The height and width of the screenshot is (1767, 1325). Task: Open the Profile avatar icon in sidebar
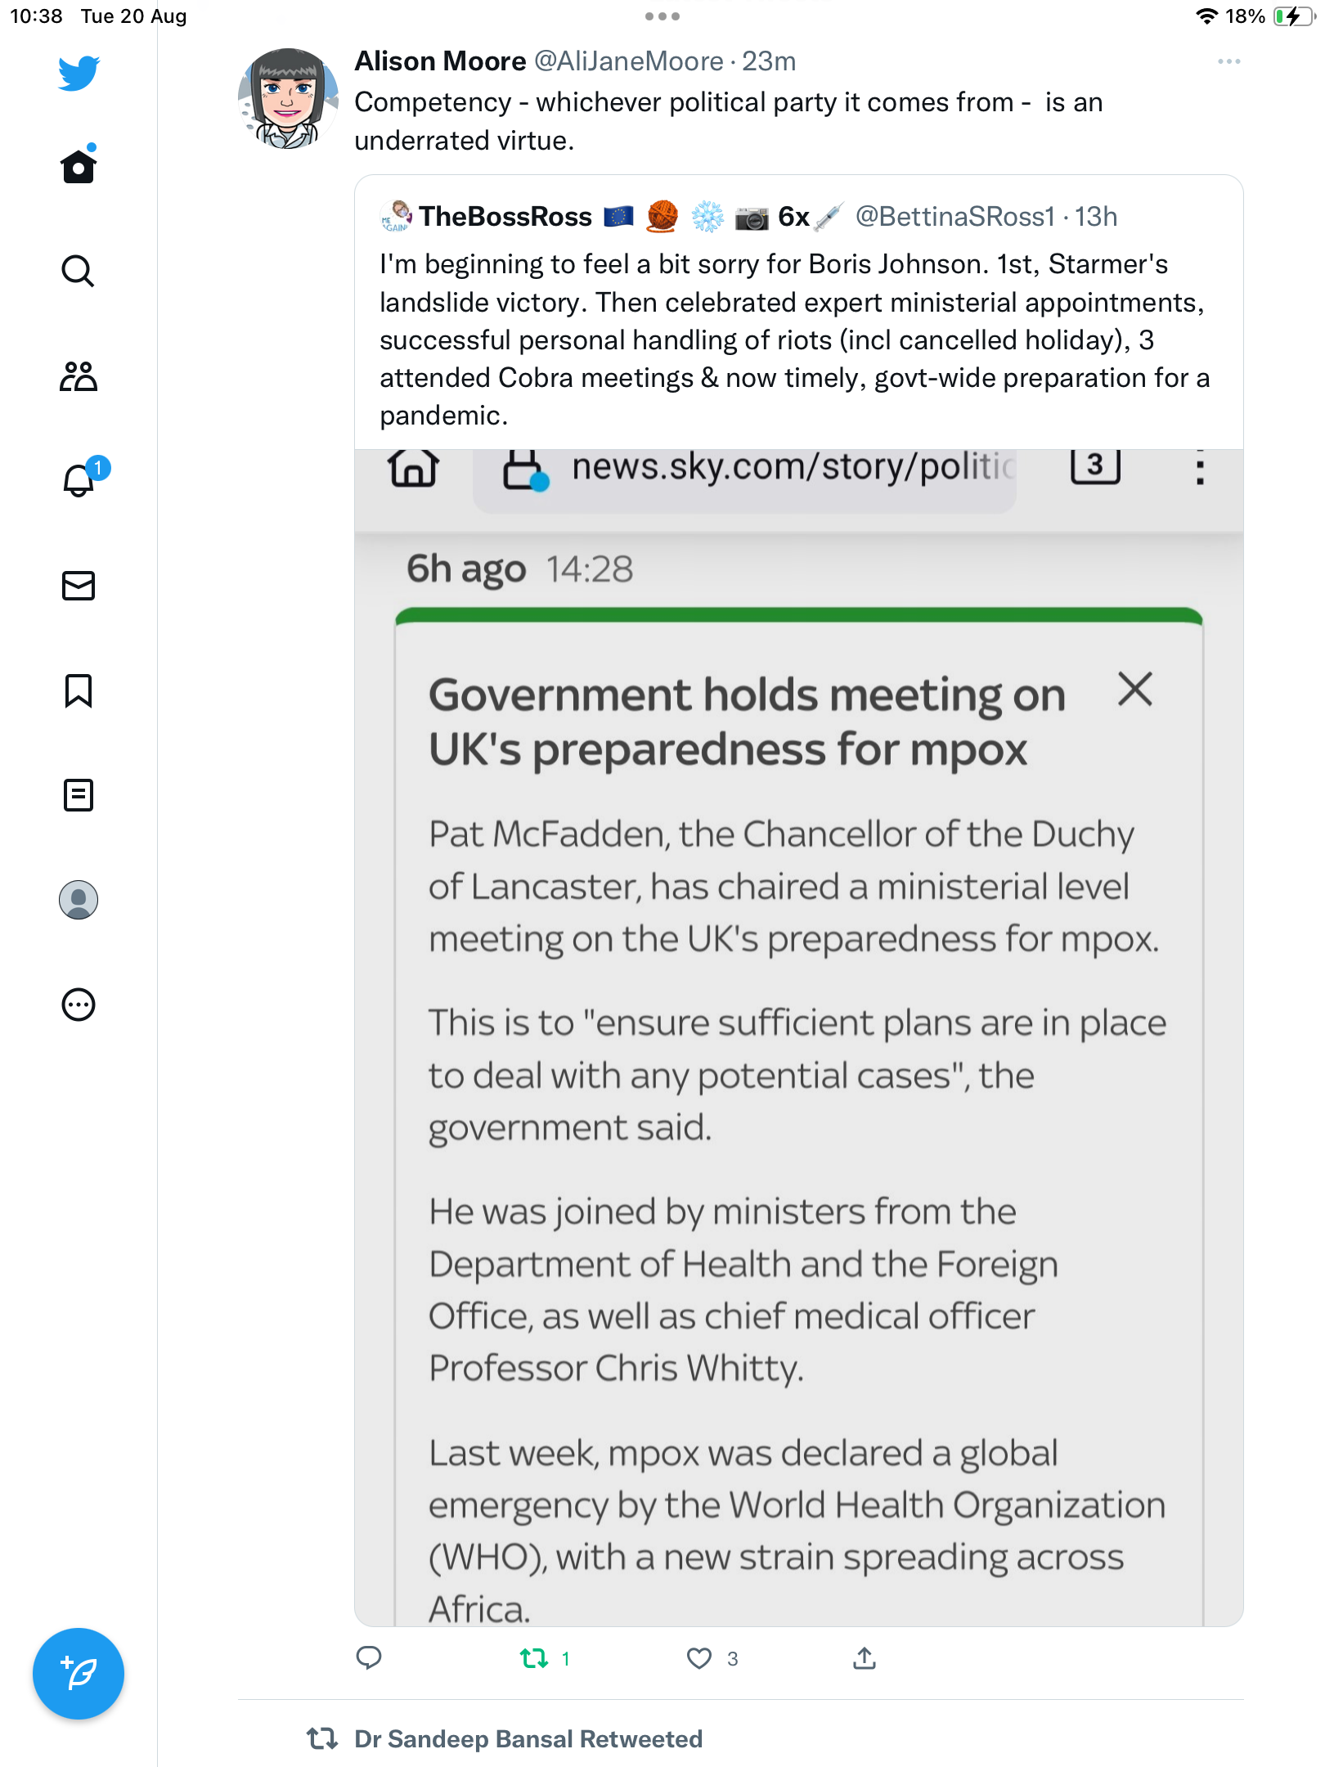coord(79,900)
